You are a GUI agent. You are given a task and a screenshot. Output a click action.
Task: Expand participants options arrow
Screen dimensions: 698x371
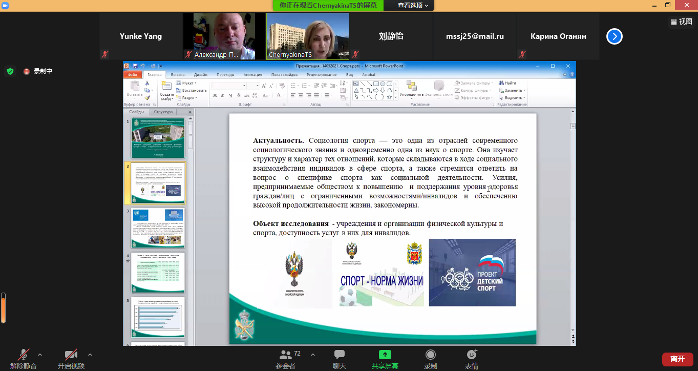313,354
